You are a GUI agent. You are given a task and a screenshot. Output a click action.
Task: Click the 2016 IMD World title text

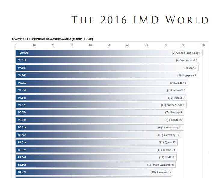(140, 20)
